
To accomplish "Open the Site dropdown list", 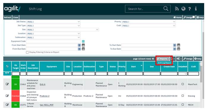I will (x=62, y=29).
